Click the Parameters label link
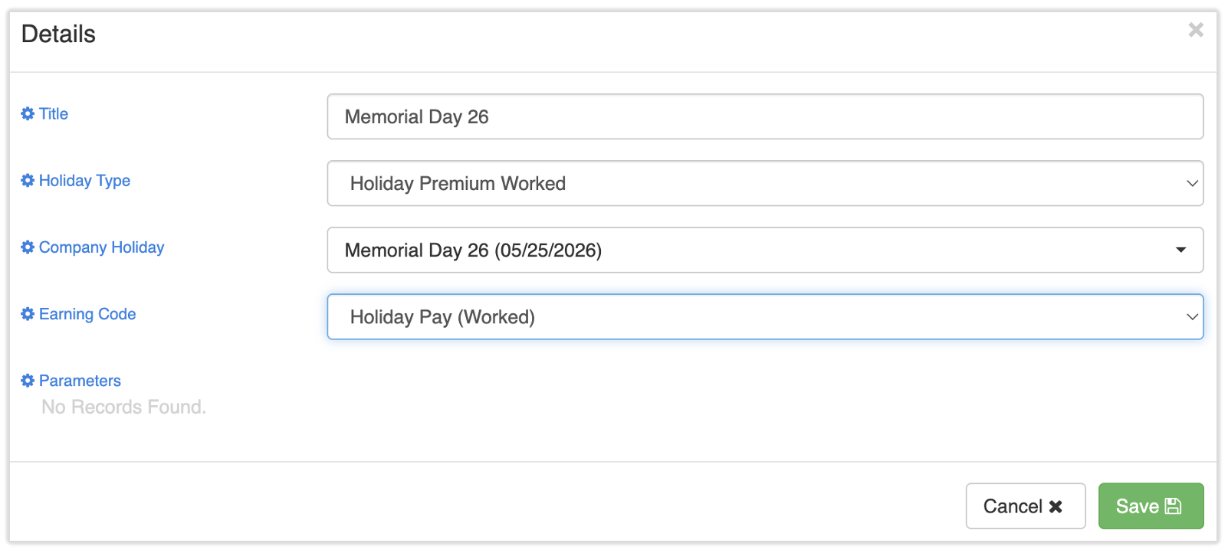1228x553 pixels. pos(80,381)
